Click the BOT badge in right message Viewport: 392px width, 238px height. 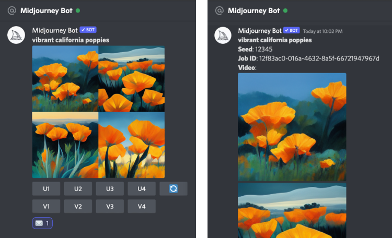[x=292, y=30]
